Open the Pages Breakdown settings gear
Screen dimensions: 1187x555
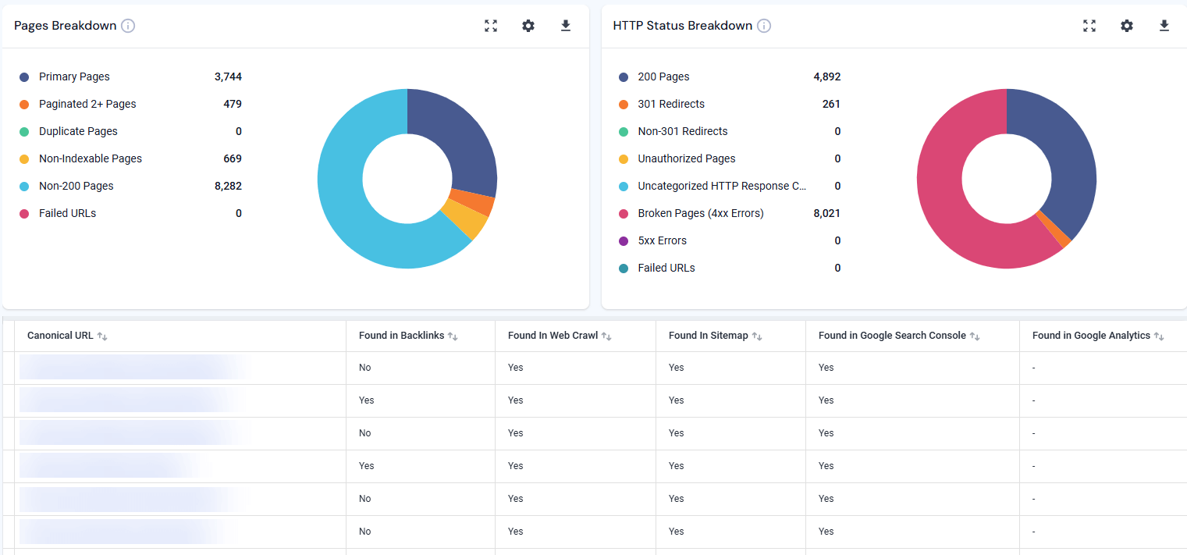coord(528,26)
